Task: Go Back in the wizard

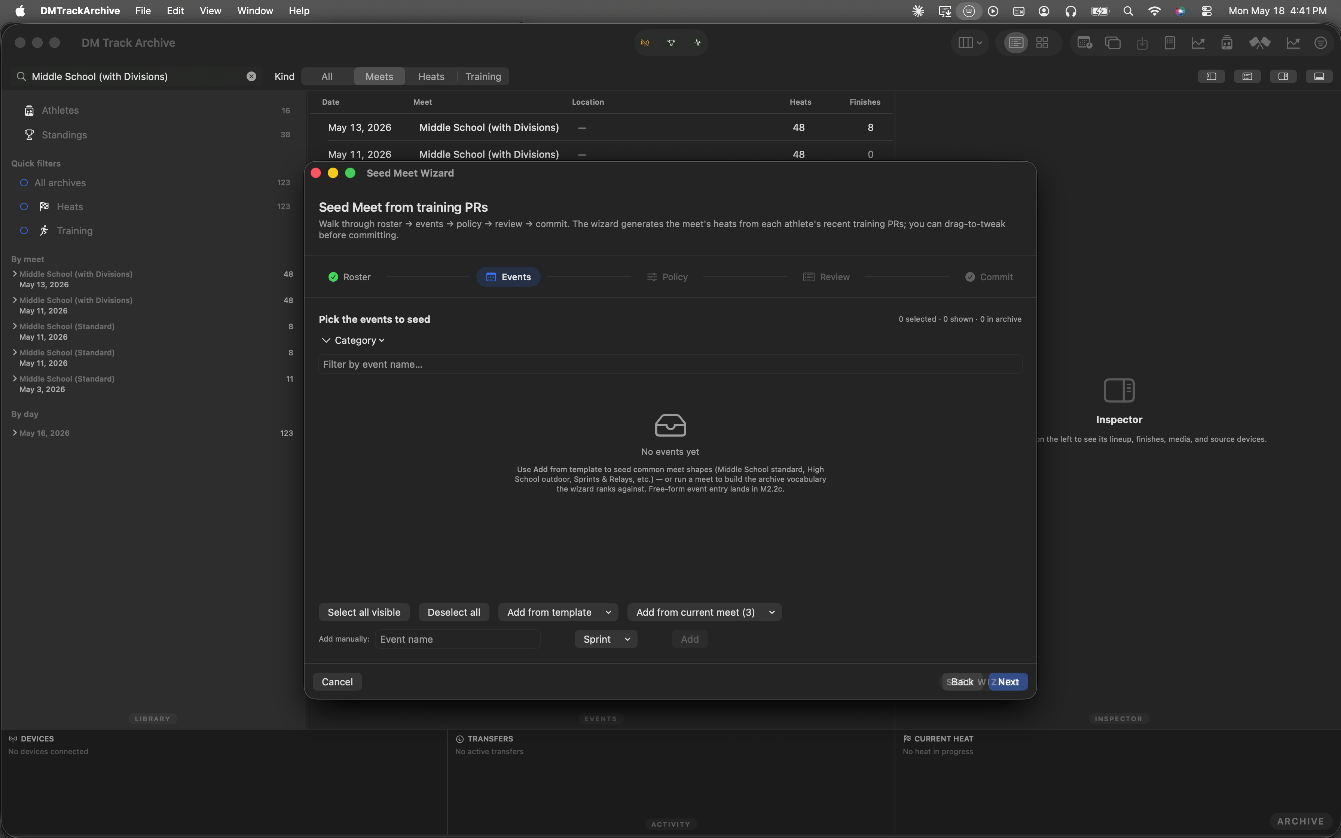Action: pos(962,682)
